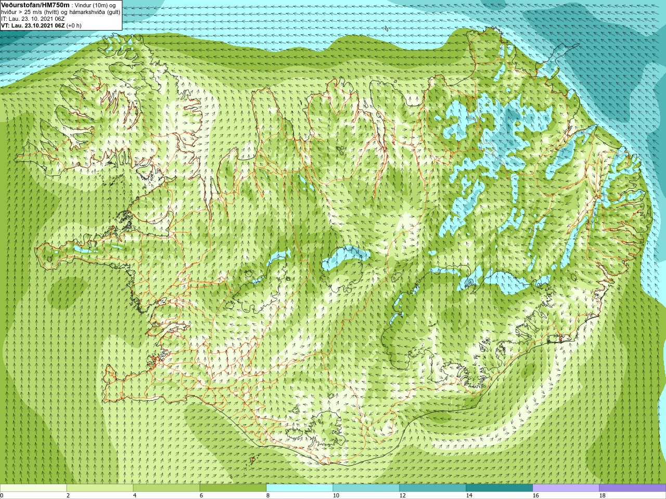The height and width of the screenshot is (499, 666).
Task: Click the scale label "10"
Action: (x=336, y=496)
